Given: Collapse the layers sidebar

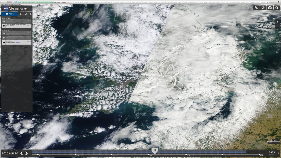Looking at the screenshot, I should pos(31,14).
